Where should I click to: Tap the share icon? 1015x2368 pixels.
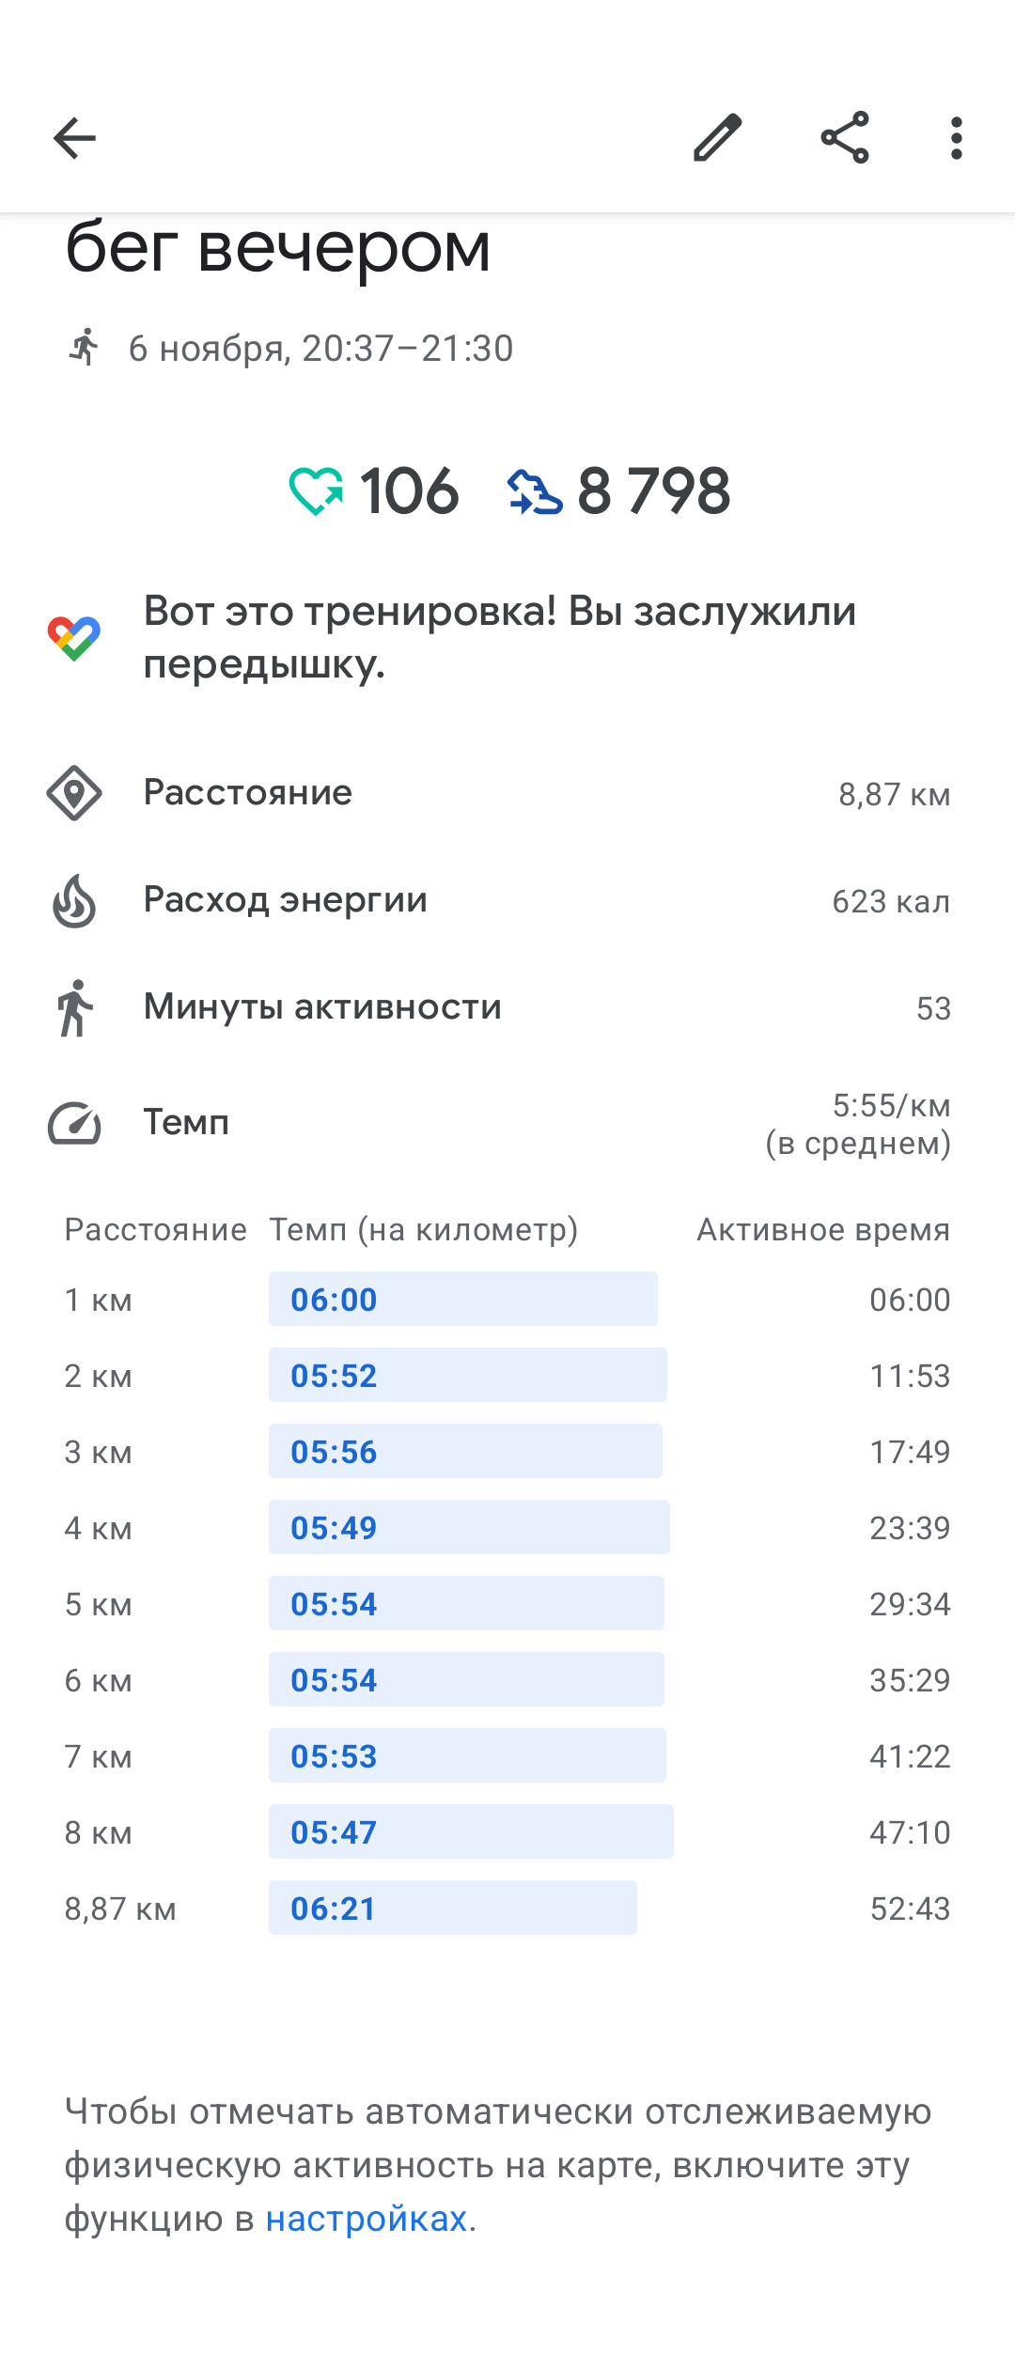pyautogui.click(x=845, y=138)
